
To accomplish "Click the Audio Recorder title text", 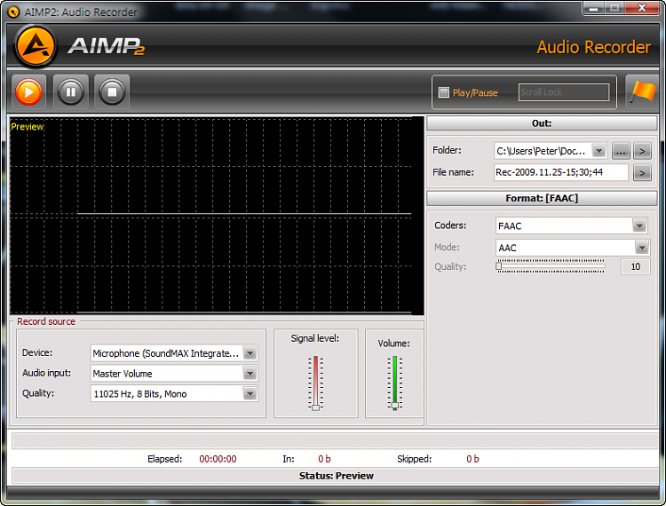I will pos(593,47).
